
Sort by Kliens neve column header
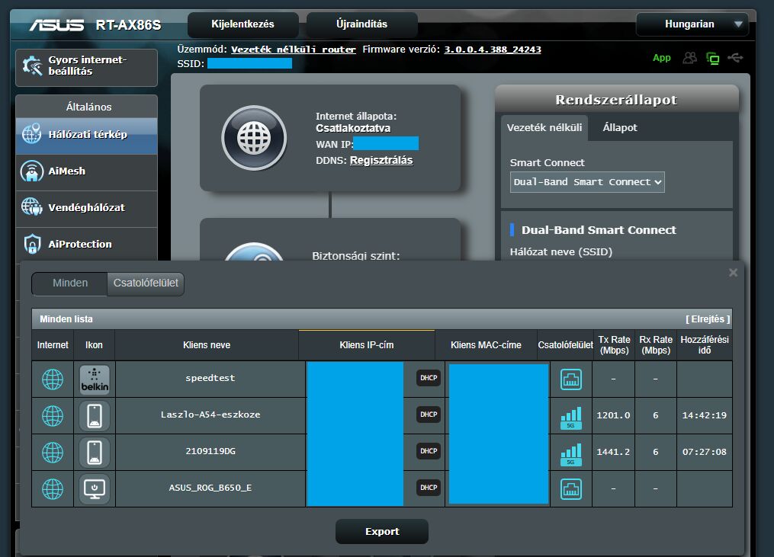coord(207,345)
